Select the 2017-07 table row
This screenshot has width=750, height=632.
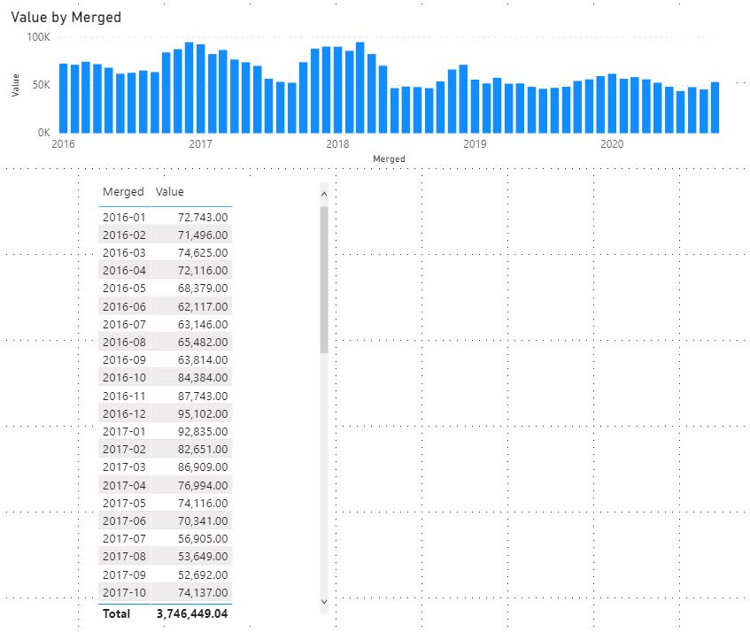click(165, 539)
